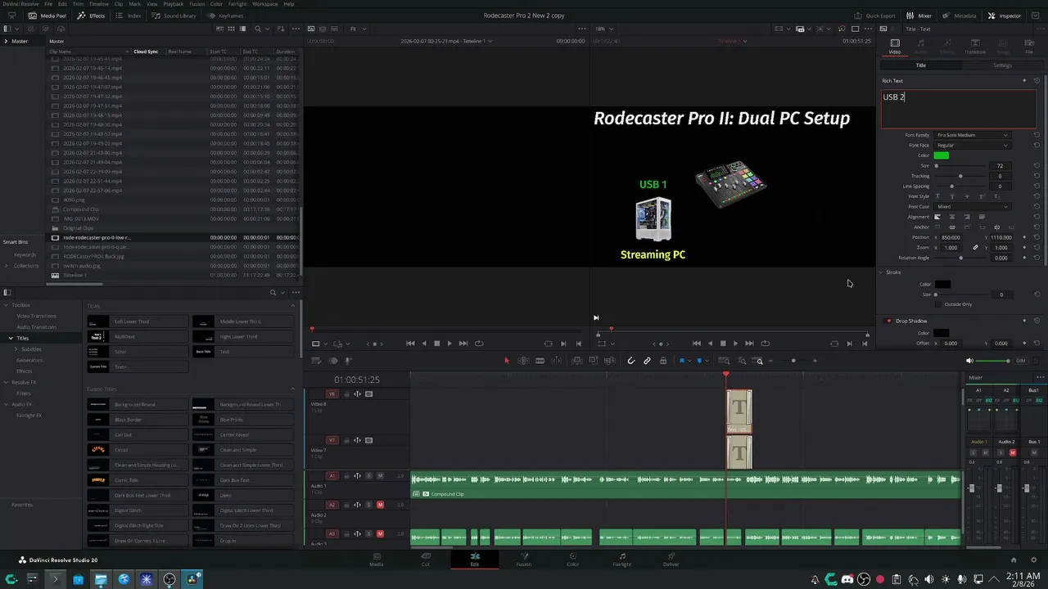Open the Font Case dropdown

(x=973, y=207)
